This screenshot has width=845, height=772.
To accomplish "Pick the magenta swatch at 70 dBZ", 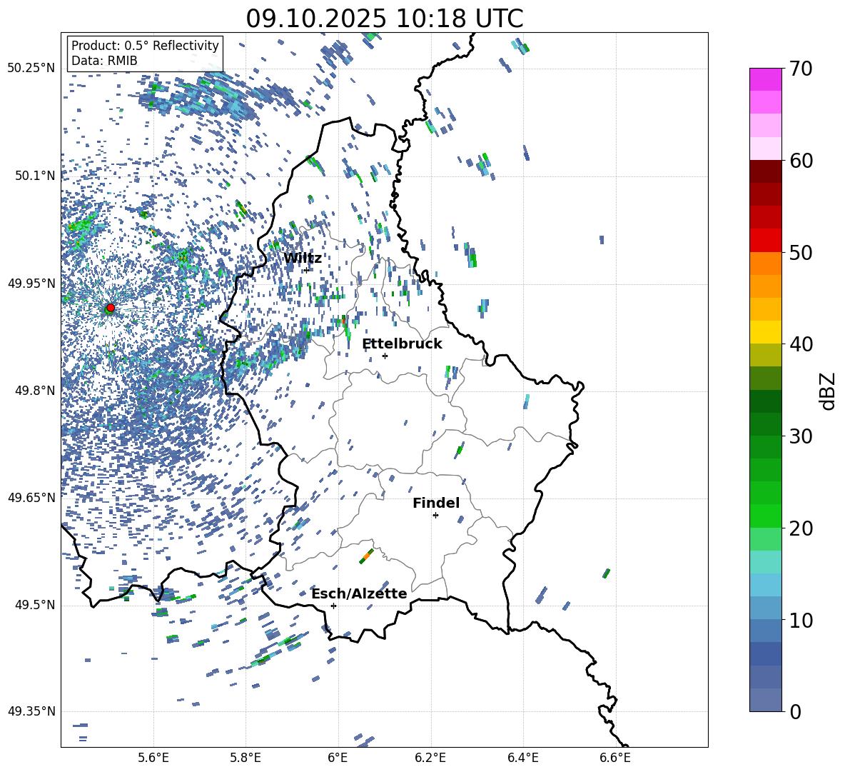I will (x=765, y=79).
